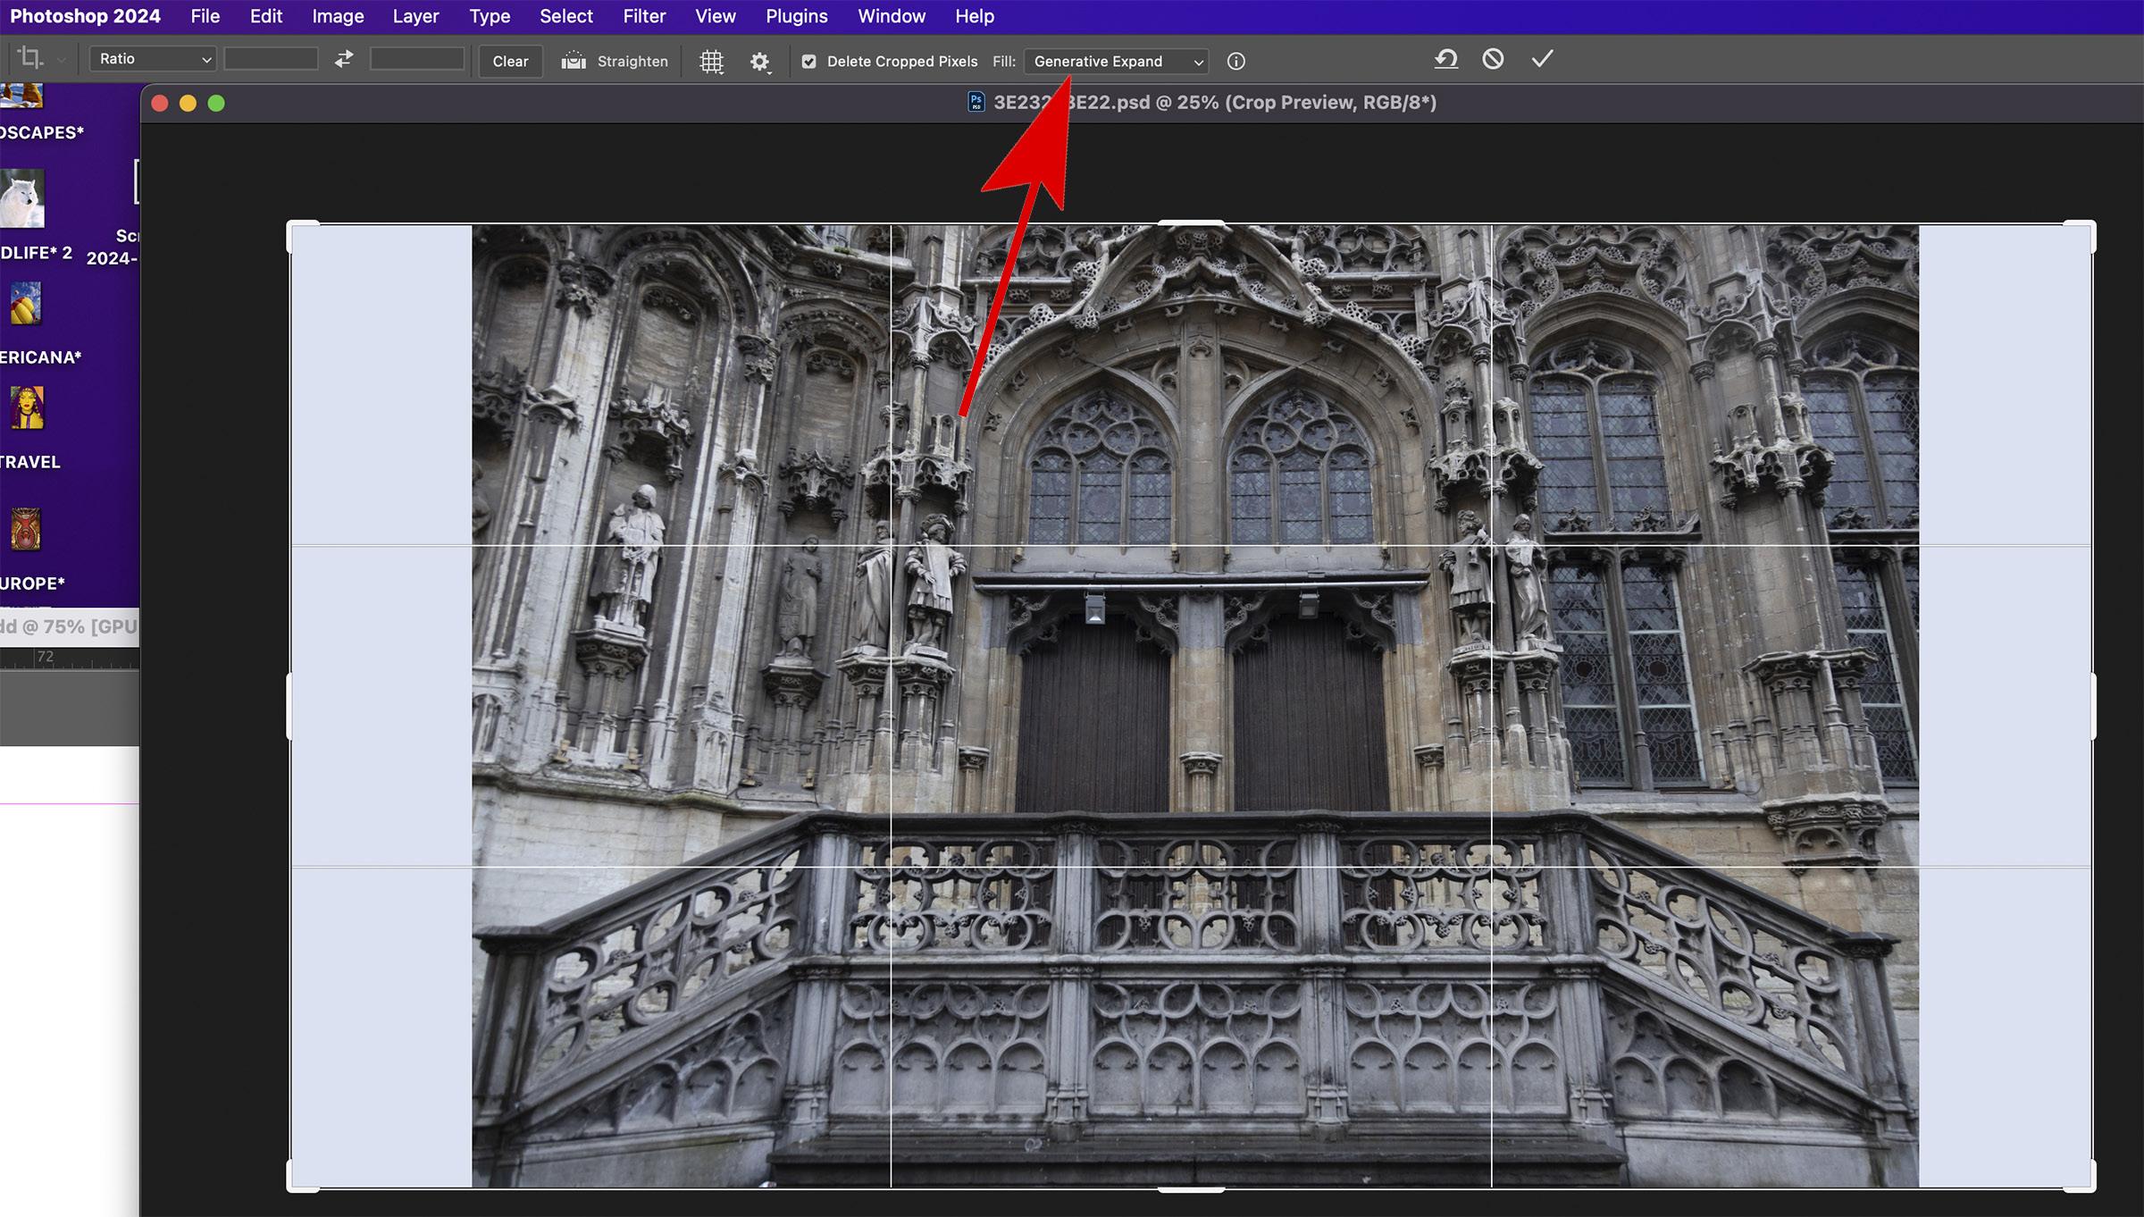Screen dimensions: 2144x1217
Task: Toggle Delete Cropped Pixels checkbox
Action: click(x=808, y=62)
